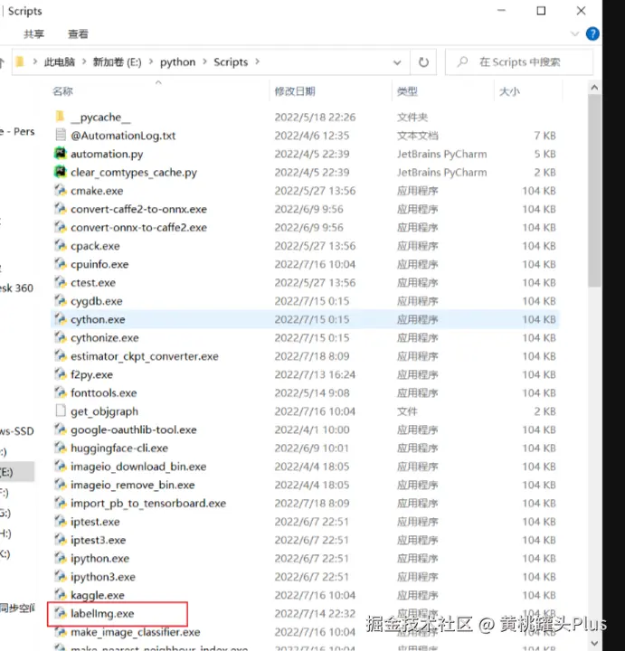Expand the ribbon with the chevron arrow
The image size is (625, 651).
point(575,33)
